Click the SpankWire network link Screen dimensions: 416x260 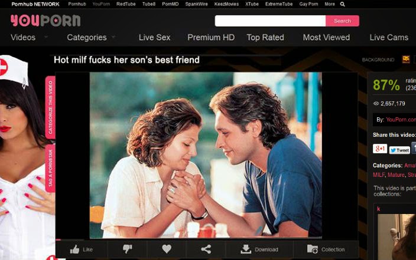click(196, 4)
